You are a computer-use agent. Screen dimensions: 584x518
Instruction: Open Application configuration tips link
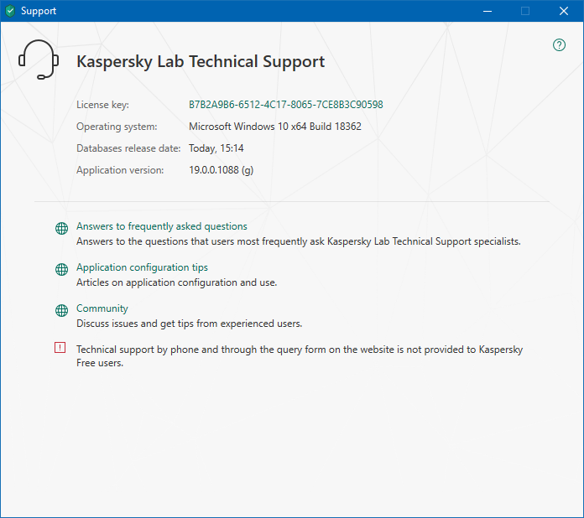coord(143,267)
